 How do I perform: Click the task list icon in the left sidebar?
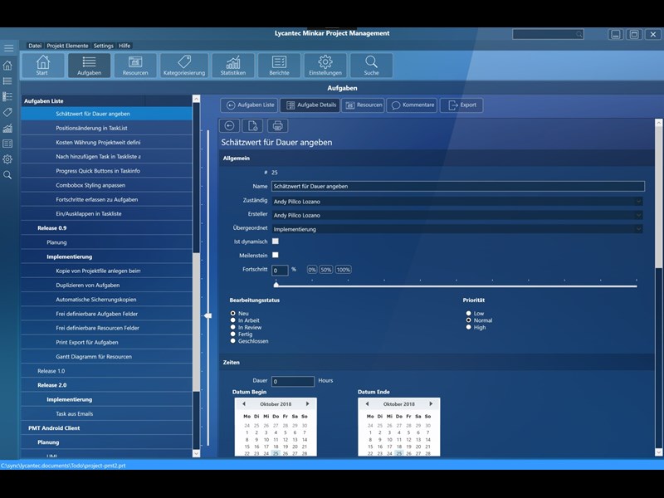pyautogui.click(x=7, y=81)
